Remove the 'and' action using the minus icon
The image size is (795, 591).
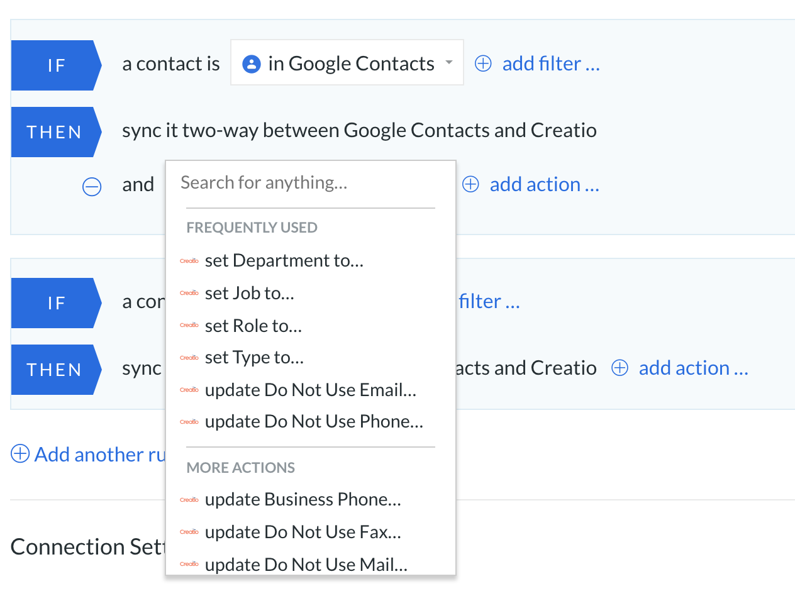coord(92,186)
